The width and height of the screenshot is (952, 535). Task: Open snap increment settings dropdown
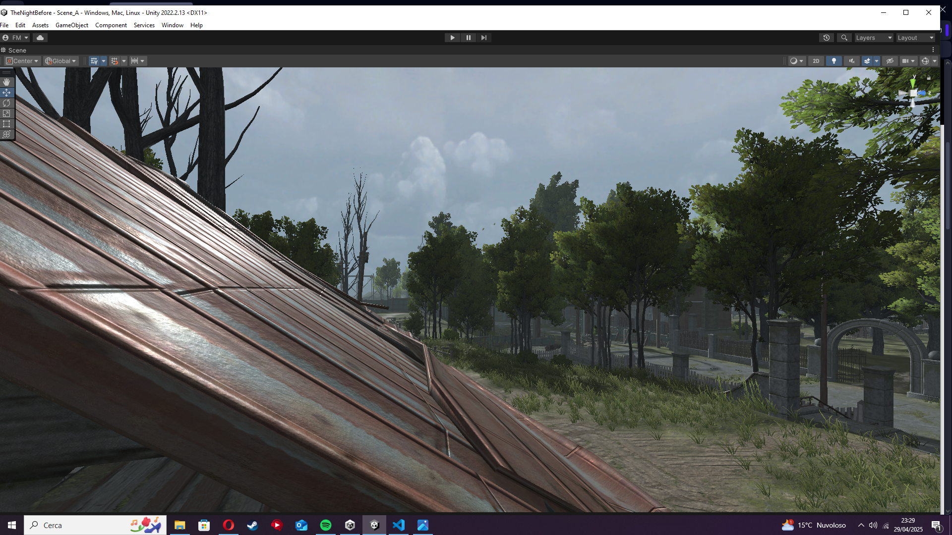pyautogui.click(x=138, y=61)
